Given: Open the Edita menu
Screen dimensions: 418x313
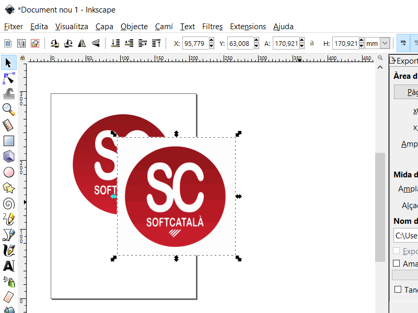Looking at the screenshot, I should point(39,27).
